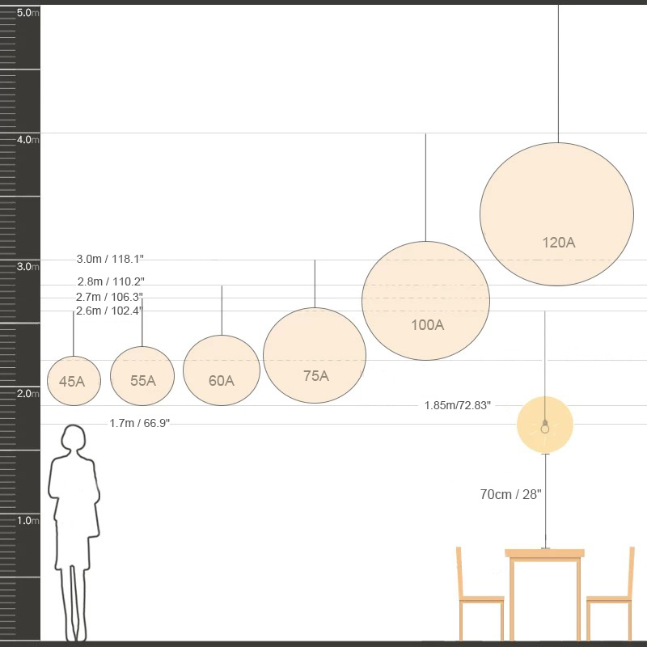Click the 45A globe lamp
The image size is (647, 647).
[x=74, y=380]
